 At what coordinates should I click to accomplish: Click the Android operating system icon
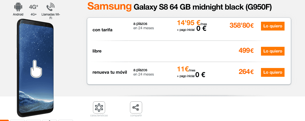(x=18, y=7)
